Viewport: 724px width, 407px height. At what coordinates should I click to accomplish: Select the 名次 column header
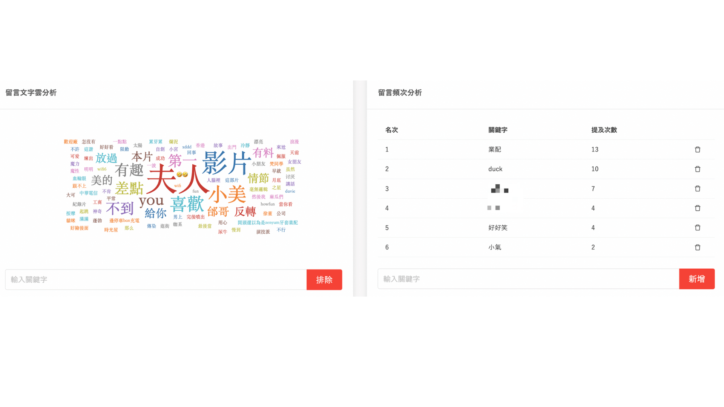coord(391,130)
